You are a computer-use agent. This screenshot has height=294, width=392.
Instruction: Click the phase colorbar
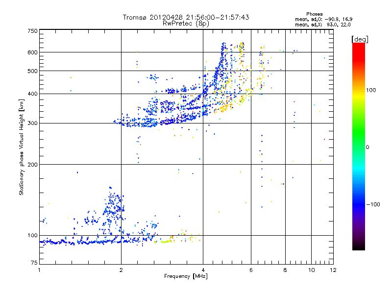[359, 146]
